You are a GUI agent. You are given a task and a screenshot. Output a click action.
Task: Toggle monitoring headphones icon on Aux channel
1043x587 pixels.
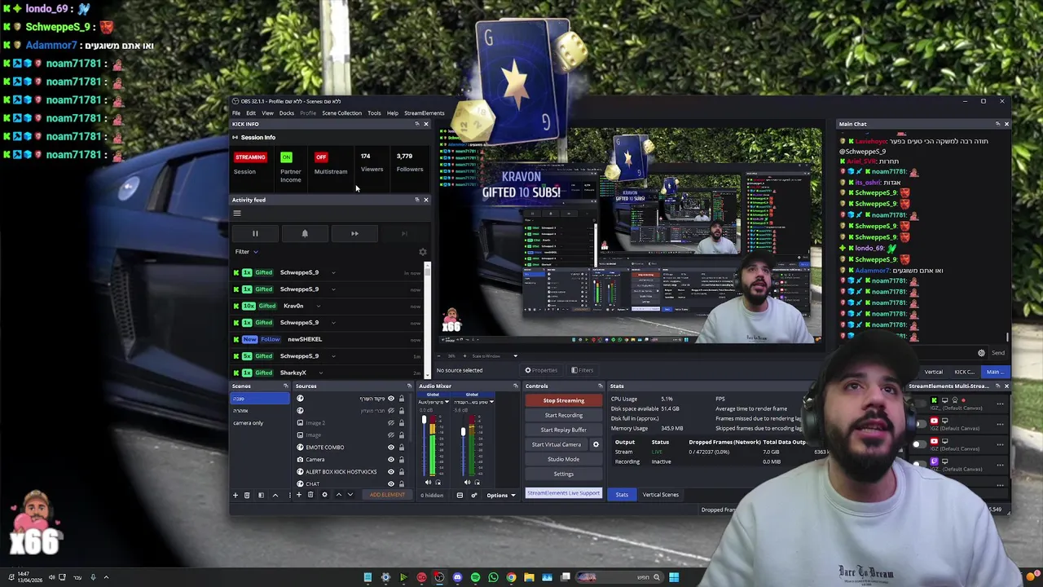point(438,483)
